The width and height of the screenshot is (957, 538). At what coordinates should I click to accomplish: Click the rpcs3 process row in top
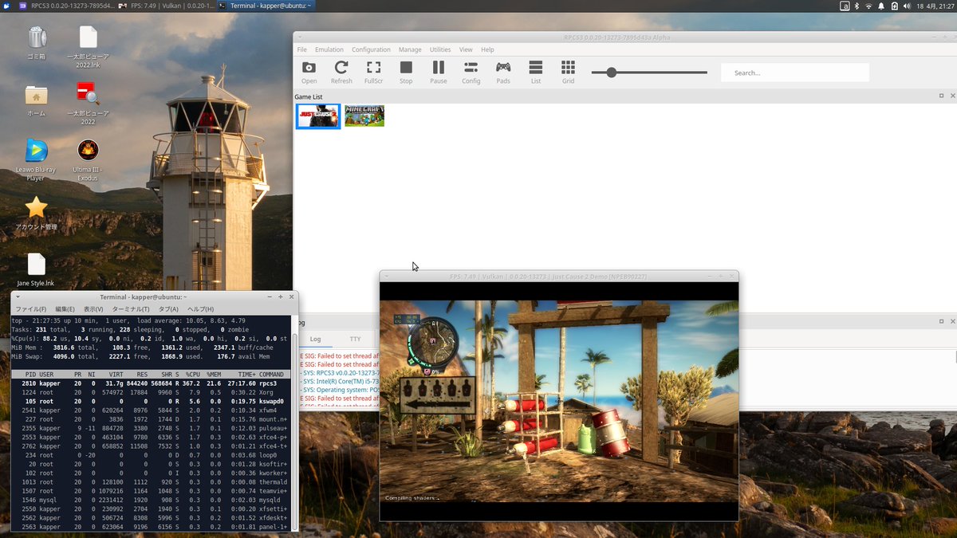[x=151, y=383]
